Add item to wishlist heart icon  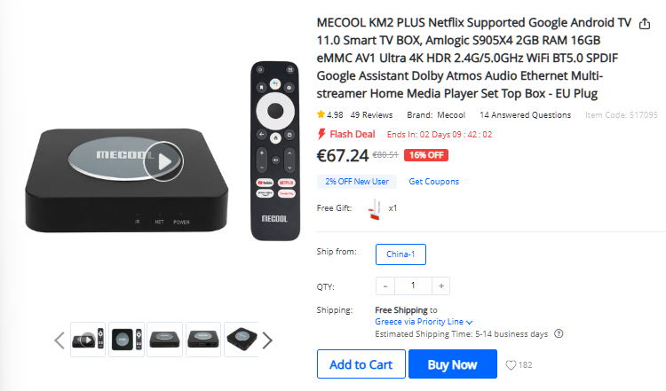point(511,364)
